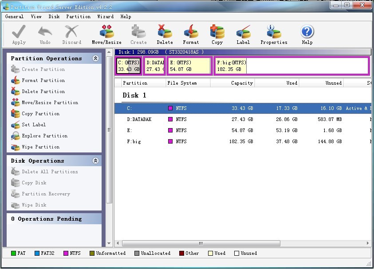The height and width of the screenshot is (269, 374).
Task: Click sidebar scrollbar up arrow
Action: click(x=109, y=52)
